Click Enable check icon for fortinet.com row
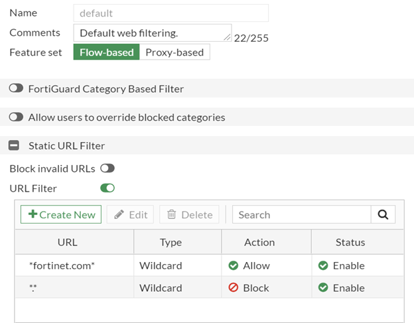Image resolution: width=414 pixels, height=323 pixels. coord(323,265)
